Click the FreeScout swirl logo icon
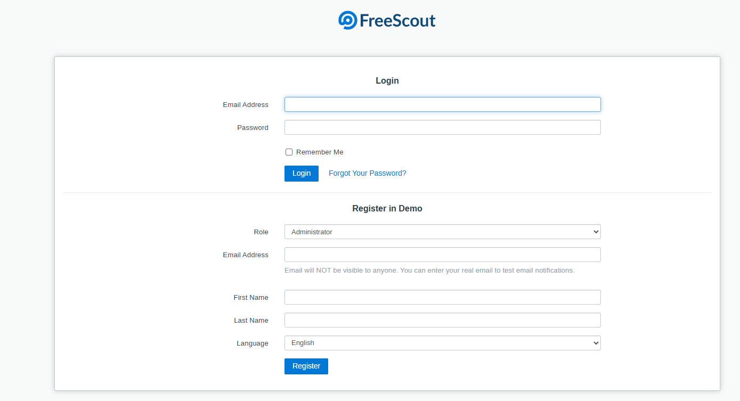This screenshot has height=401, width=740. click(x=347, y=20)
